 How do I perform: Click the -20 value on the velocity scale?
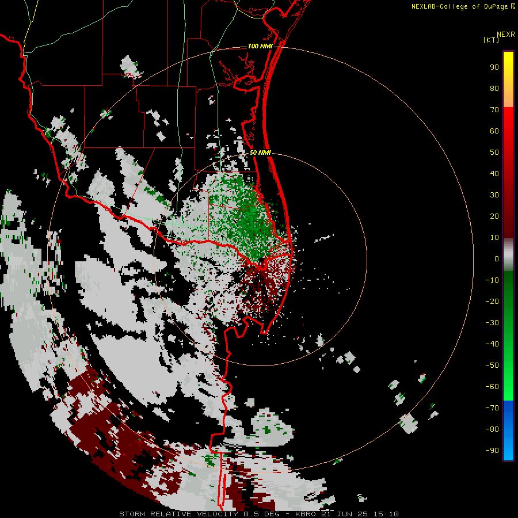pyautogui.click(x=492, y=302)
